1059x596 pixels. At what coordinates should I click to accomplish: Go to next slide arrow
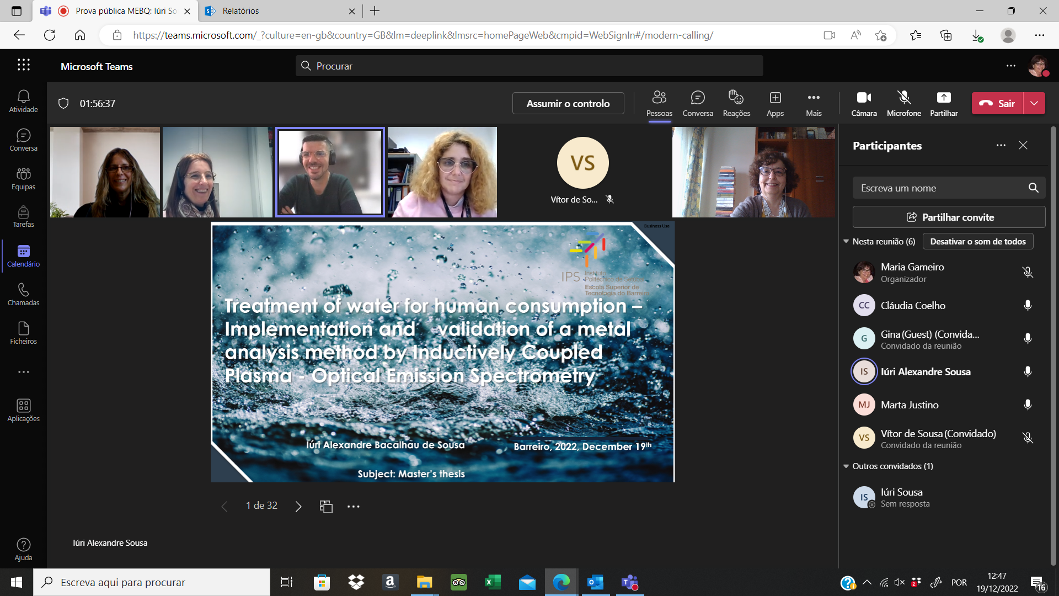pyautogui.click(x=298, y=506)
